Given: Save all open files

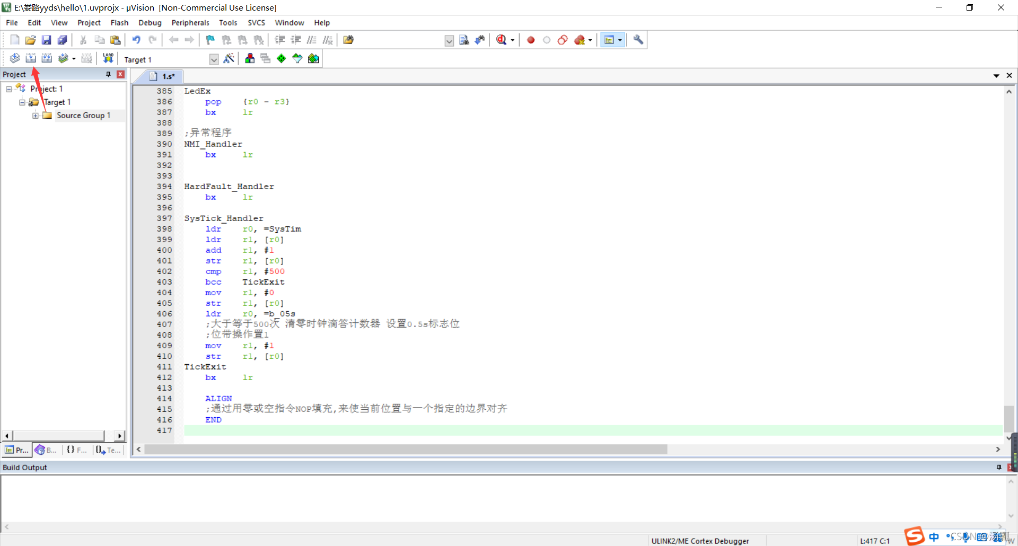Looking at the screenshot, I should click(x=63, y=40).
